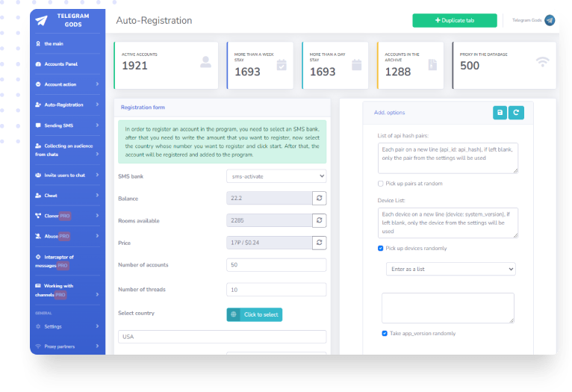This screenshot has width=572, height=392.
Task: Click the reload icon in Add. options
Action: [516, 113]
